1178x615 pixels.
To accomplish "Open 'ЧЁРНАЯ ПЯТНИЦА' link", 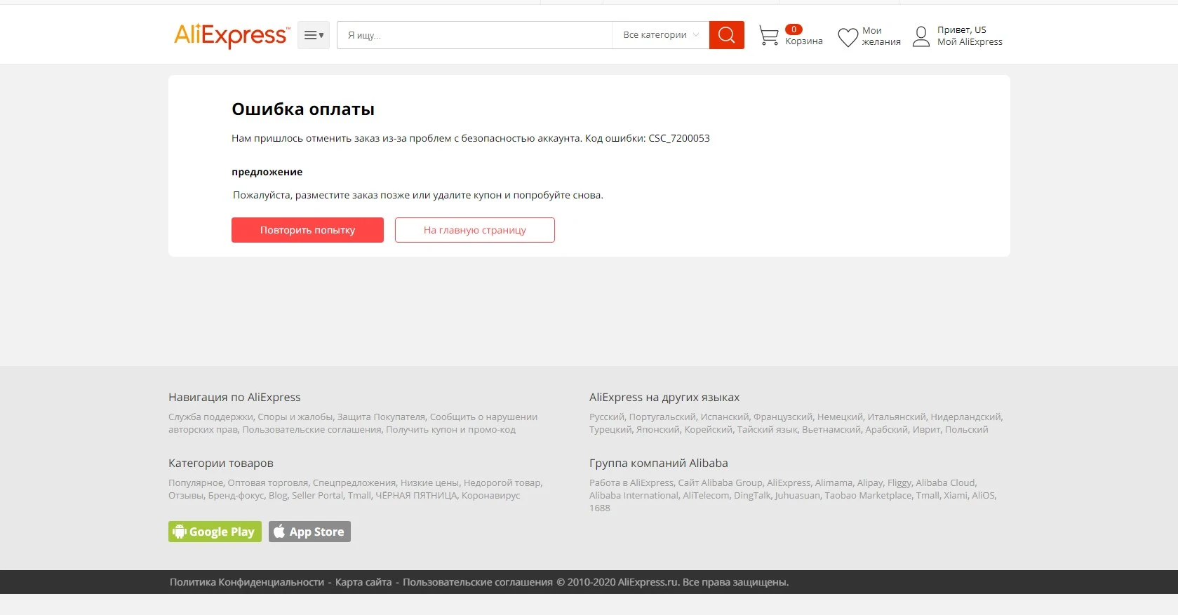I will pyautogui.click(x=416, y=496).
